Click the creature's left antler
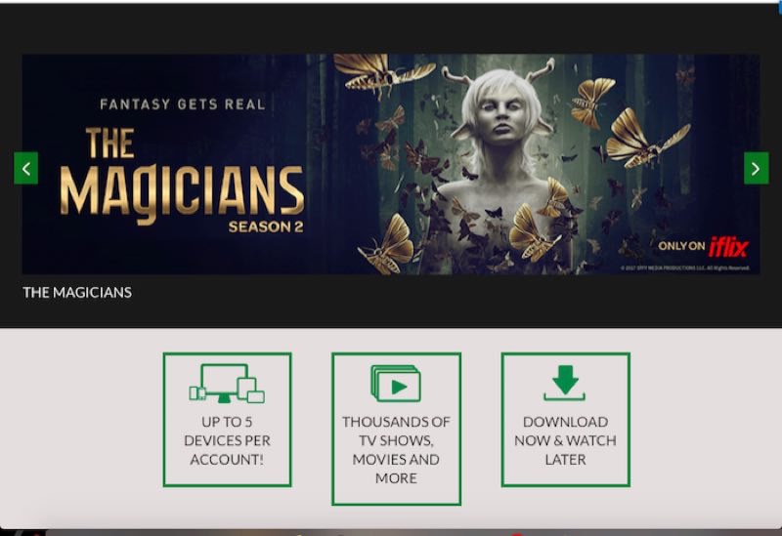The image size is (782, 536). coord(454,77)
